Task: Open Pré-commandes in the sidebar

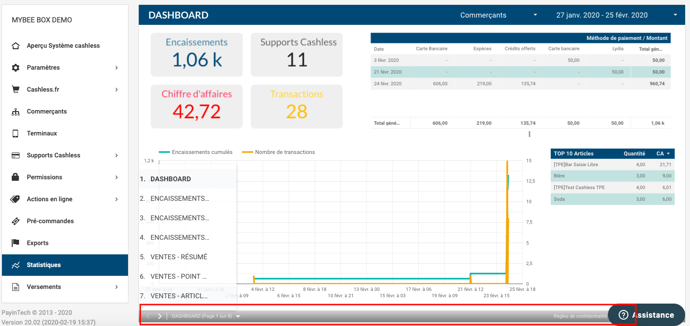Action: 50,221
